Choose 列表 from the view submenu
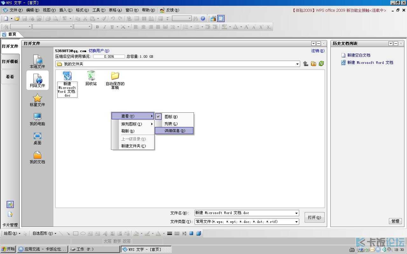 click(174, 124)
